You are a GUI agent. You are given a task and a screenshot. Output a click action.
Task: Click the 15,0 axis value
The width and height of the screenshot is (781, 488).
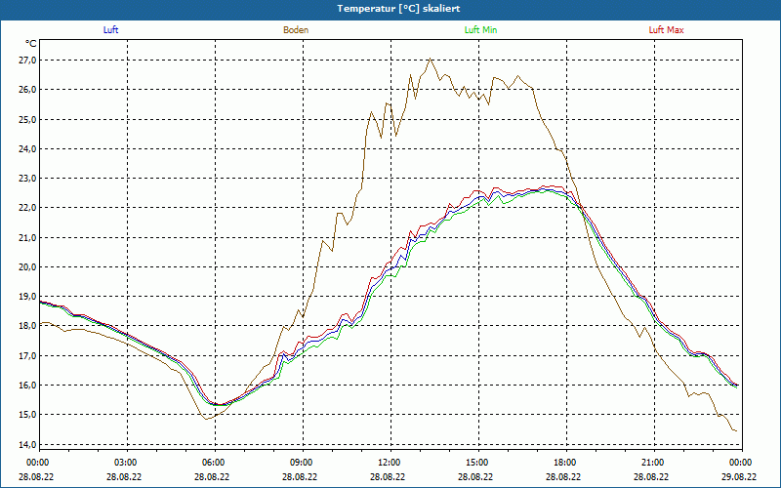pyautogui.click(x=26, y=414)
